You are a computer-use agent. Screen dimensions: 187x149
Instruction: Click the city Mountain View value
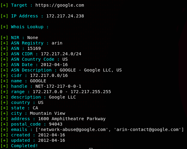[47, 113]
